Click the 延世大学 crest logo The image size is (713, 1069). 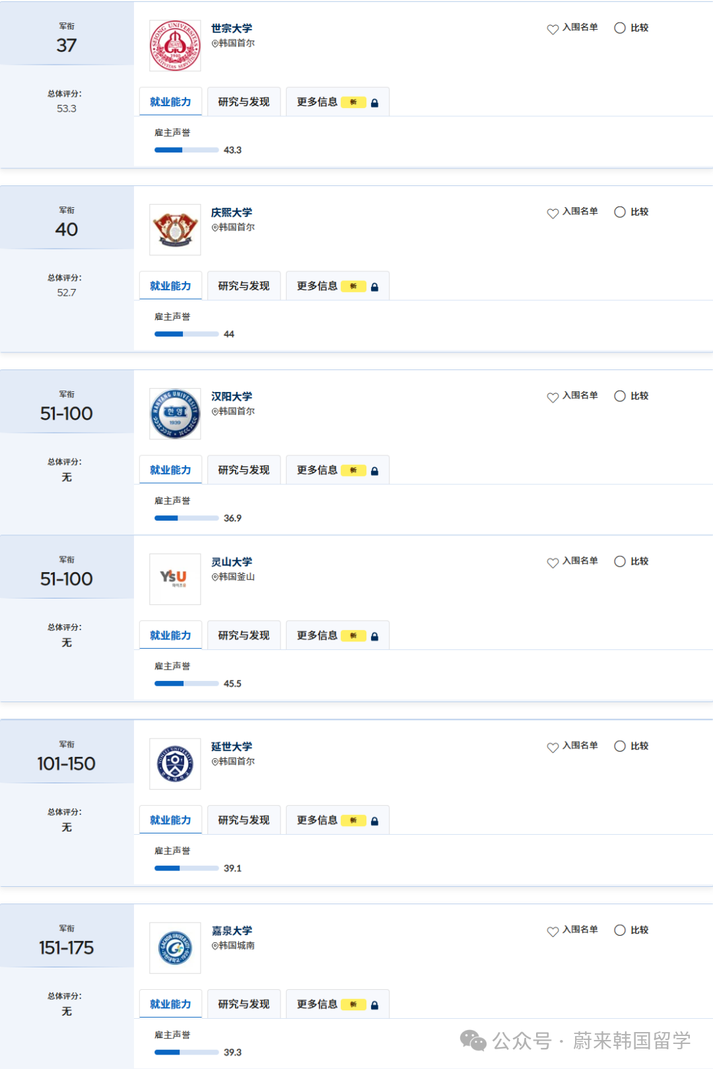point(175,763)
